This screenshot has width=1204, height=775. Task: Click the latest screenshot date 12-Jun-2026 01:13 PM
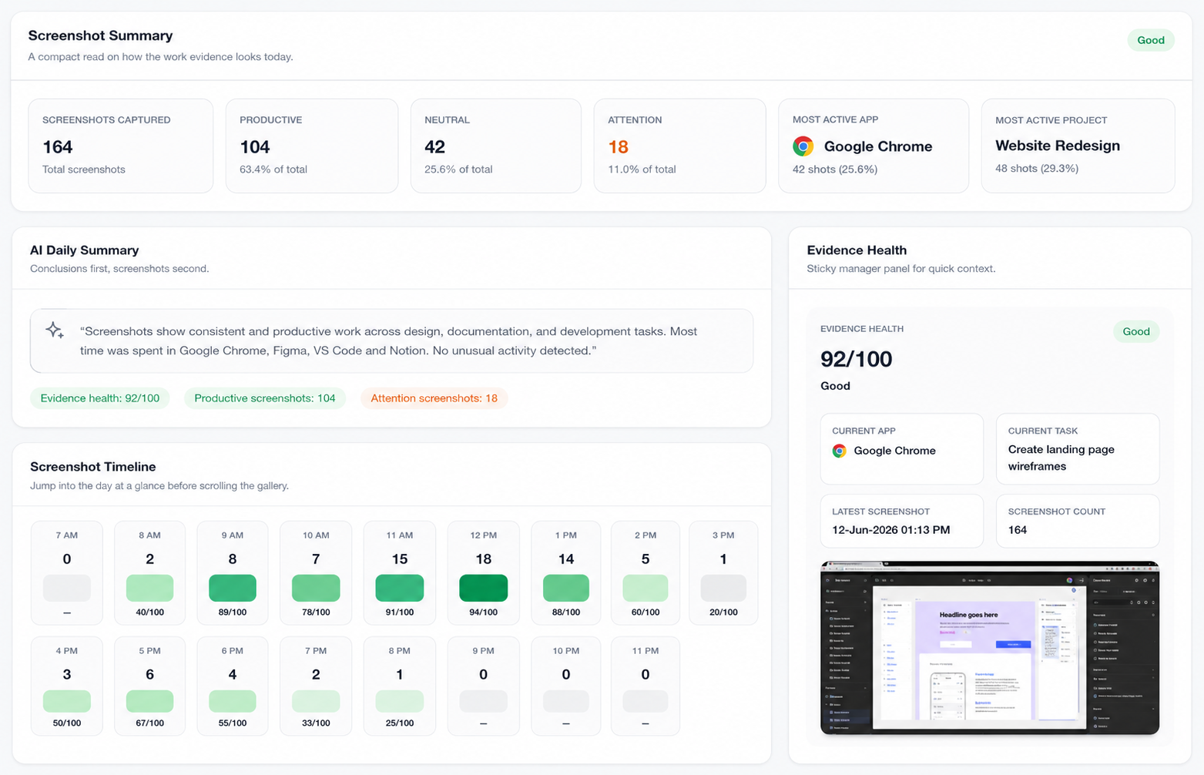coord(891,530)
